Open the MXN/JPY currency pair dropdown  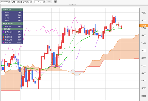5,2
